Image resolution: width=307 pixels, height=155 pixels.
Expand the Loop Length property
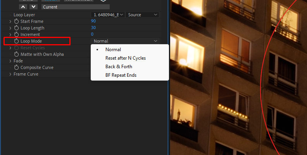click(10, 28)
